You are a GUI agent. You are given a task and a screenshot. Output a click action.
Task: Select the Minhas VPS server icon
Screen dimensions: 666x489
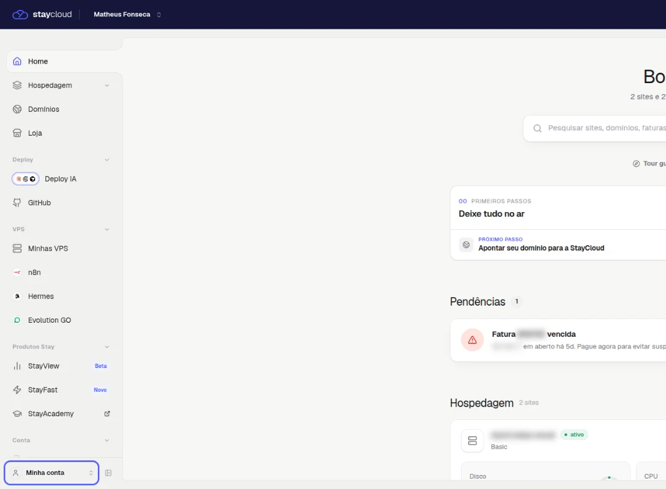click(17, 249)
